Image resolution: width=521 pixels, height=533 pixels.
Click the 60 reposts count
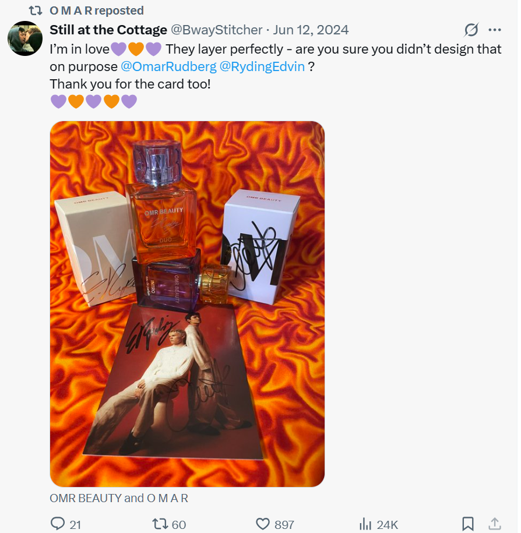179,524
